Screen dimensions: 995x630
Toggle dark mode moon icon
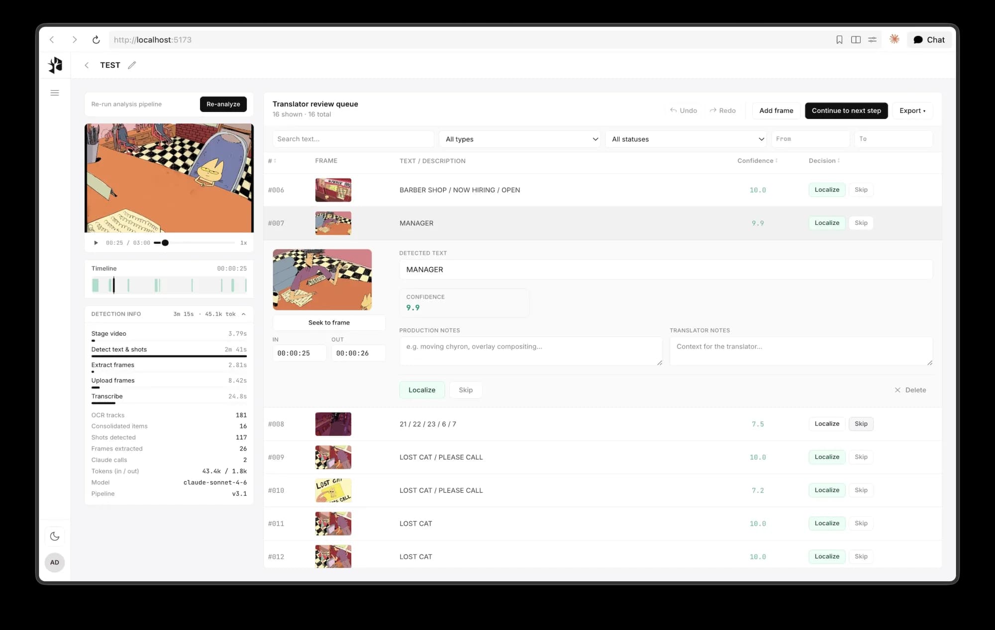click(x=55, y=536)
